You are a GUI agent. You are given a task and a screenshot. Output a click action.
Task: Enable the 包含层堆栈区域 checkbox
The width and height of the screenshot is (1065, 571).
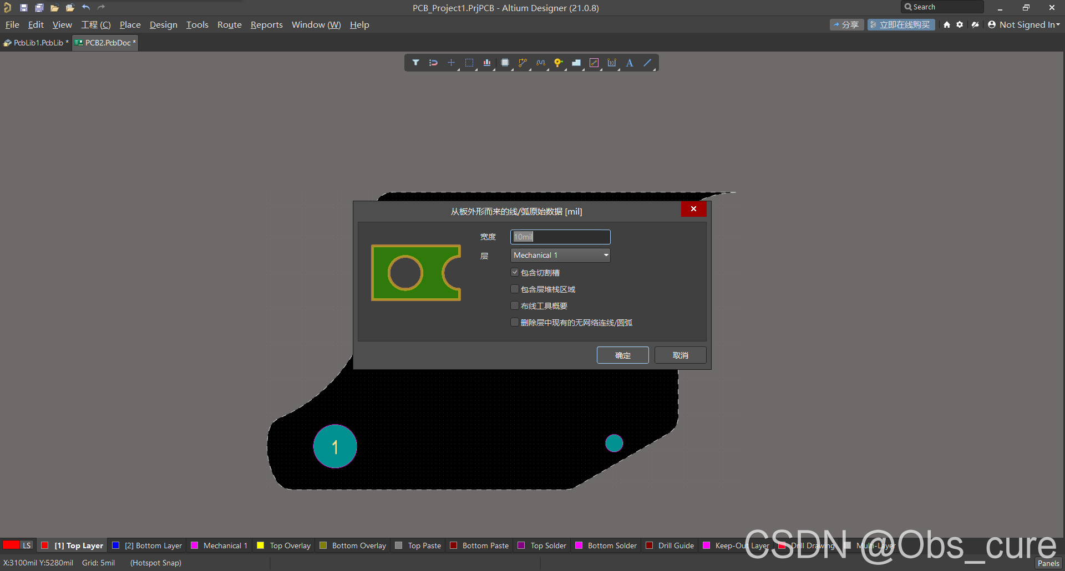click(x=515, y=289)
